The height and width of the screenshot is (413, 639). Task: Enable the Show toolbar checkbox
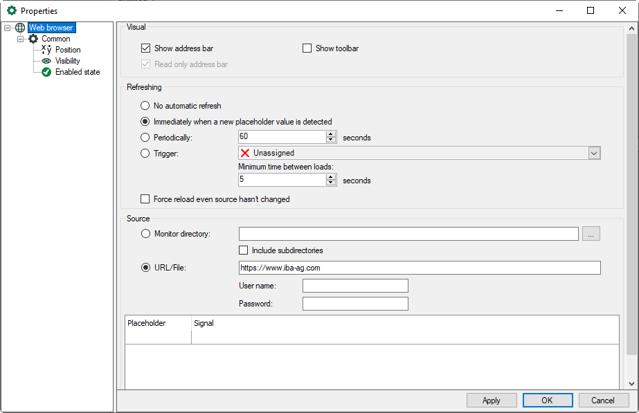click(307, 48)
